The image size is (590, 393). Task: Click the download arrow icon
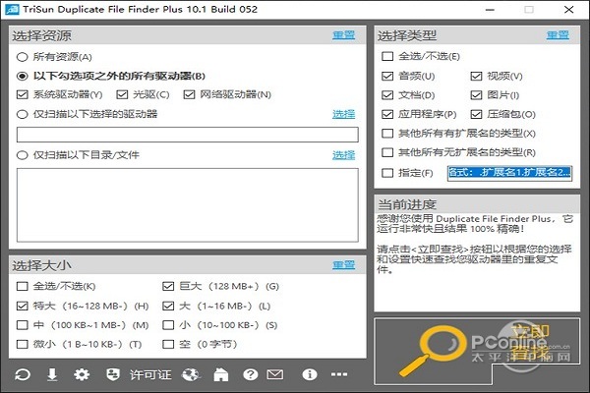coord(52,374)
